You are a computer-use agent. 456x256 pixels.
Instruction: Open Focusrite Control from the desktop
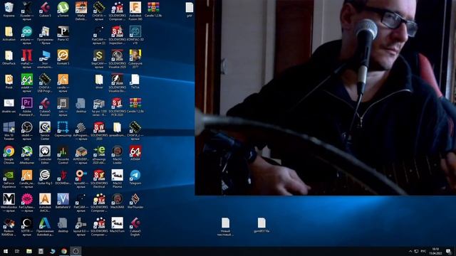point(63,155)
